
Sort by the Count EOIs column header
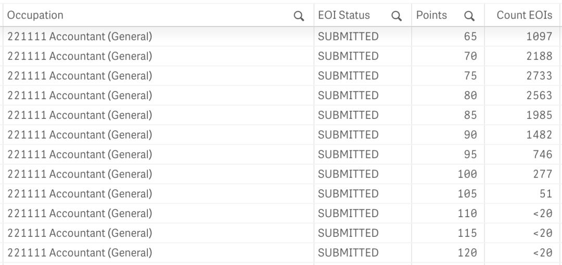click(525, 15)
